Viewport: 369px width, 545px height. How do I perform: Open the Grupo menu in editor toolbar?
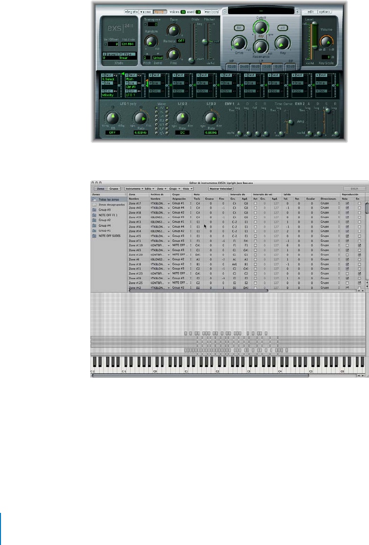coord(174,189)
